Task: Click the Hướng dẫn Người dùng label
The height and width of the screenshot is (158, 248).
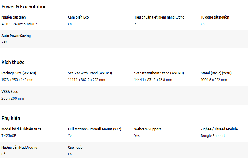Action: pyautogui.click(x=19, y=147)
